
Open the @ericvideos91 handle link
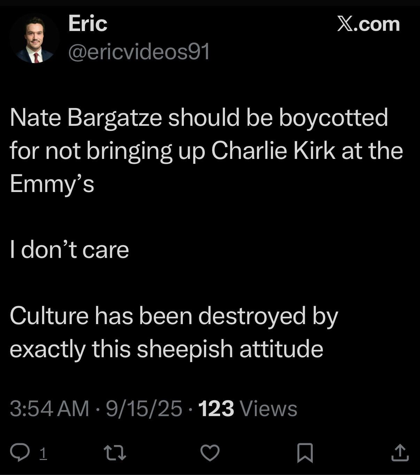click(139, 52)
